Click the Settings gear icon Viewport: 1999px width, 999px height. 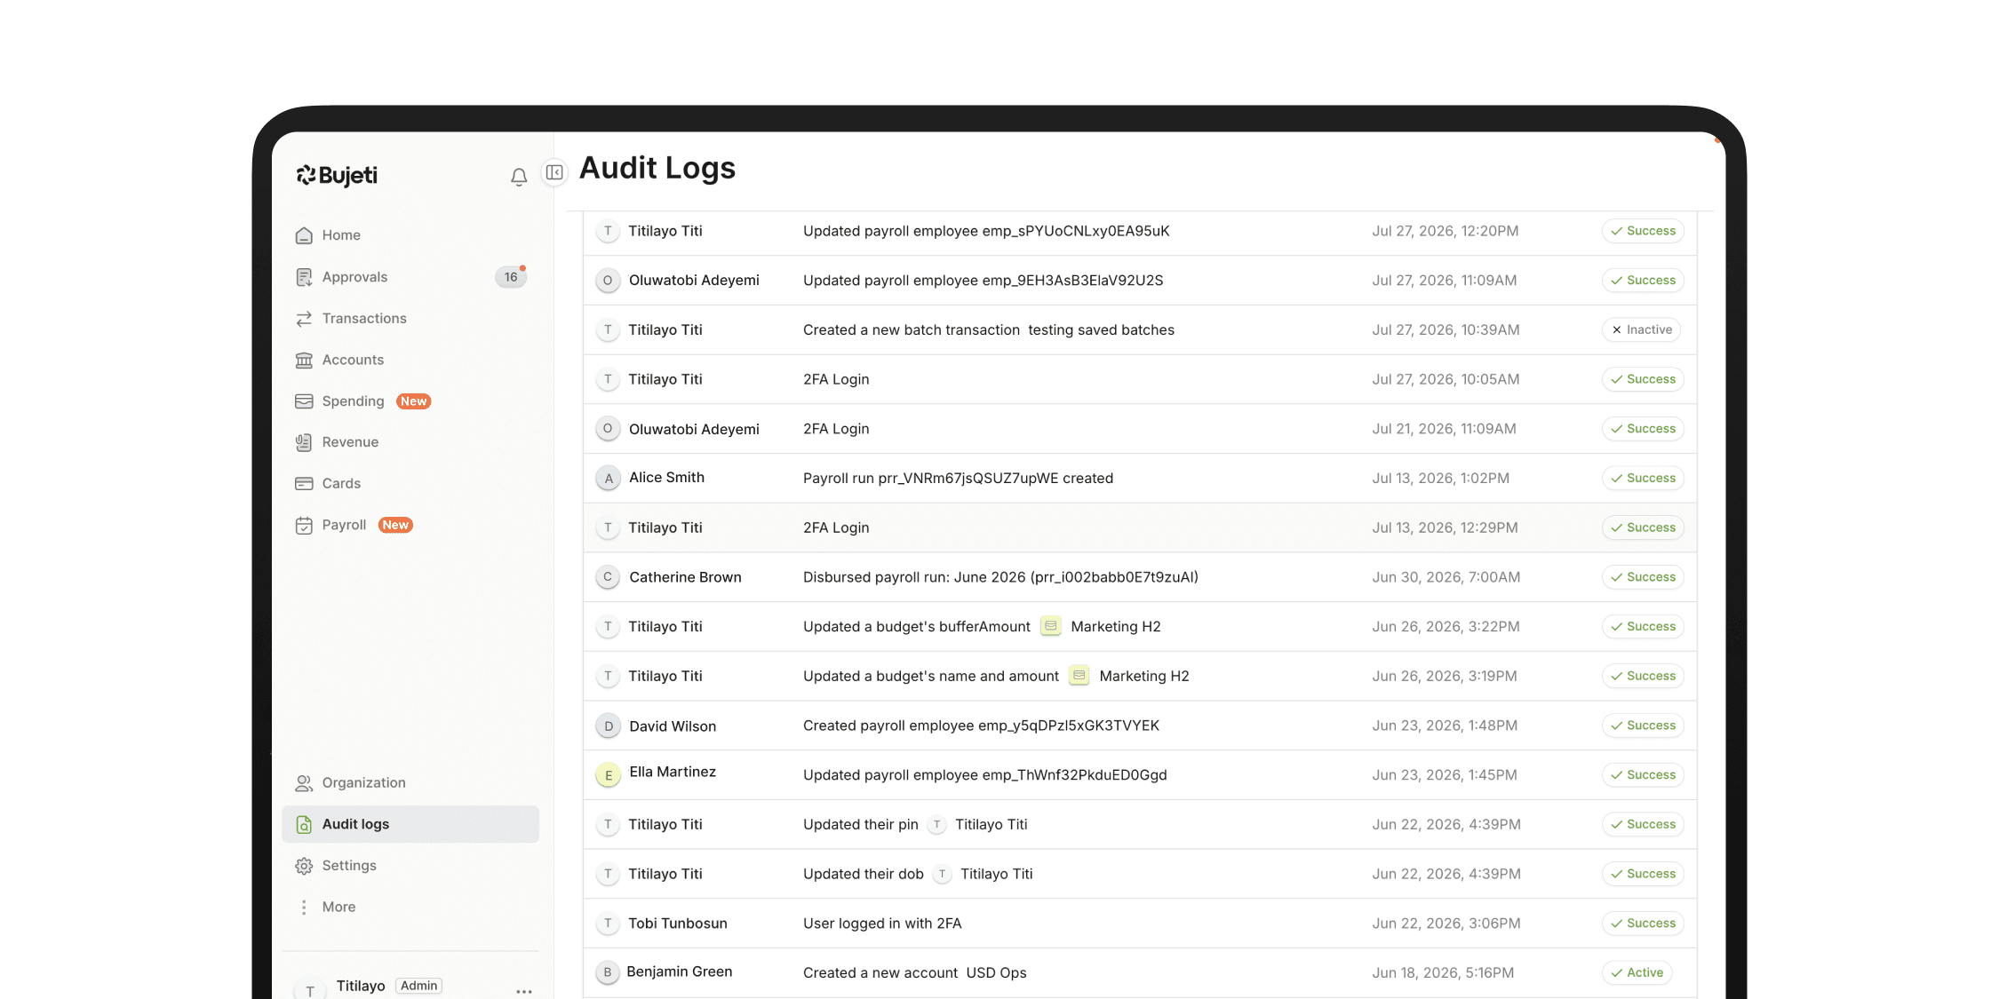tap(304, 866)
